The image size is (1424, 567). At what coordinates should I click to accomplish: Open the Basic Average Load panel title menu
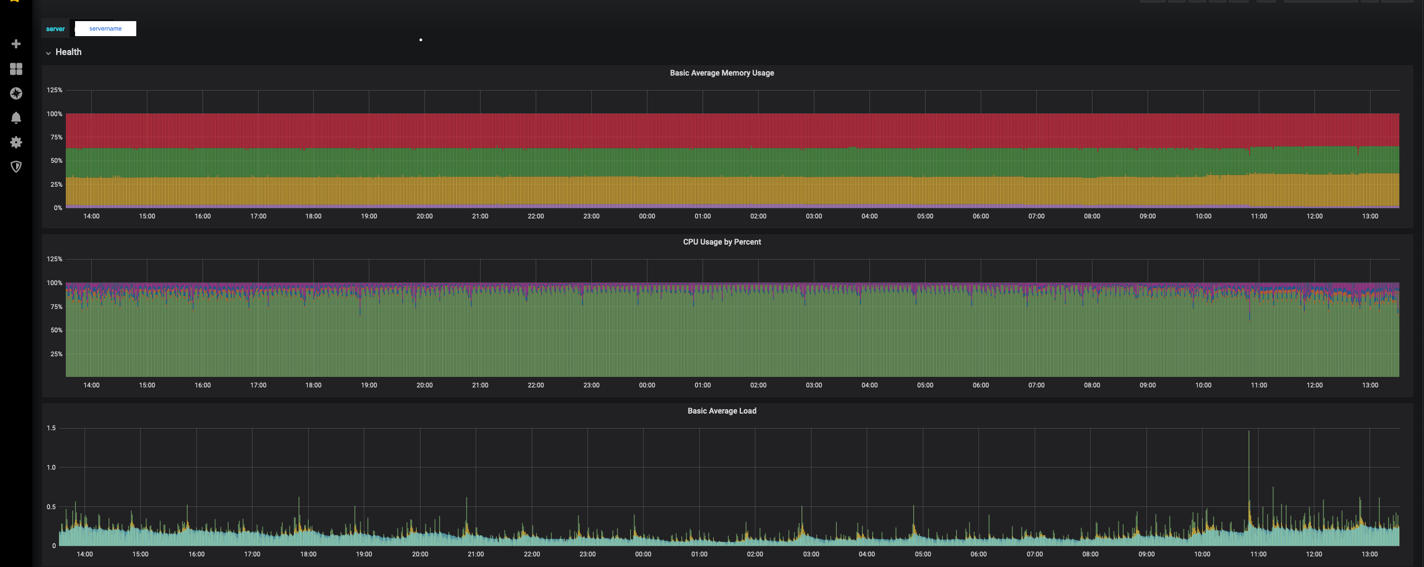point(721,411)
